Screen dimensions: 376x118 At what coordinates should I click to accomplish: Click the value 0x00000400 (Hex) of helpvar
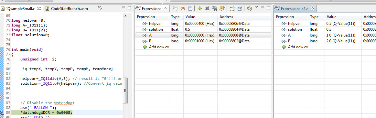199,24
